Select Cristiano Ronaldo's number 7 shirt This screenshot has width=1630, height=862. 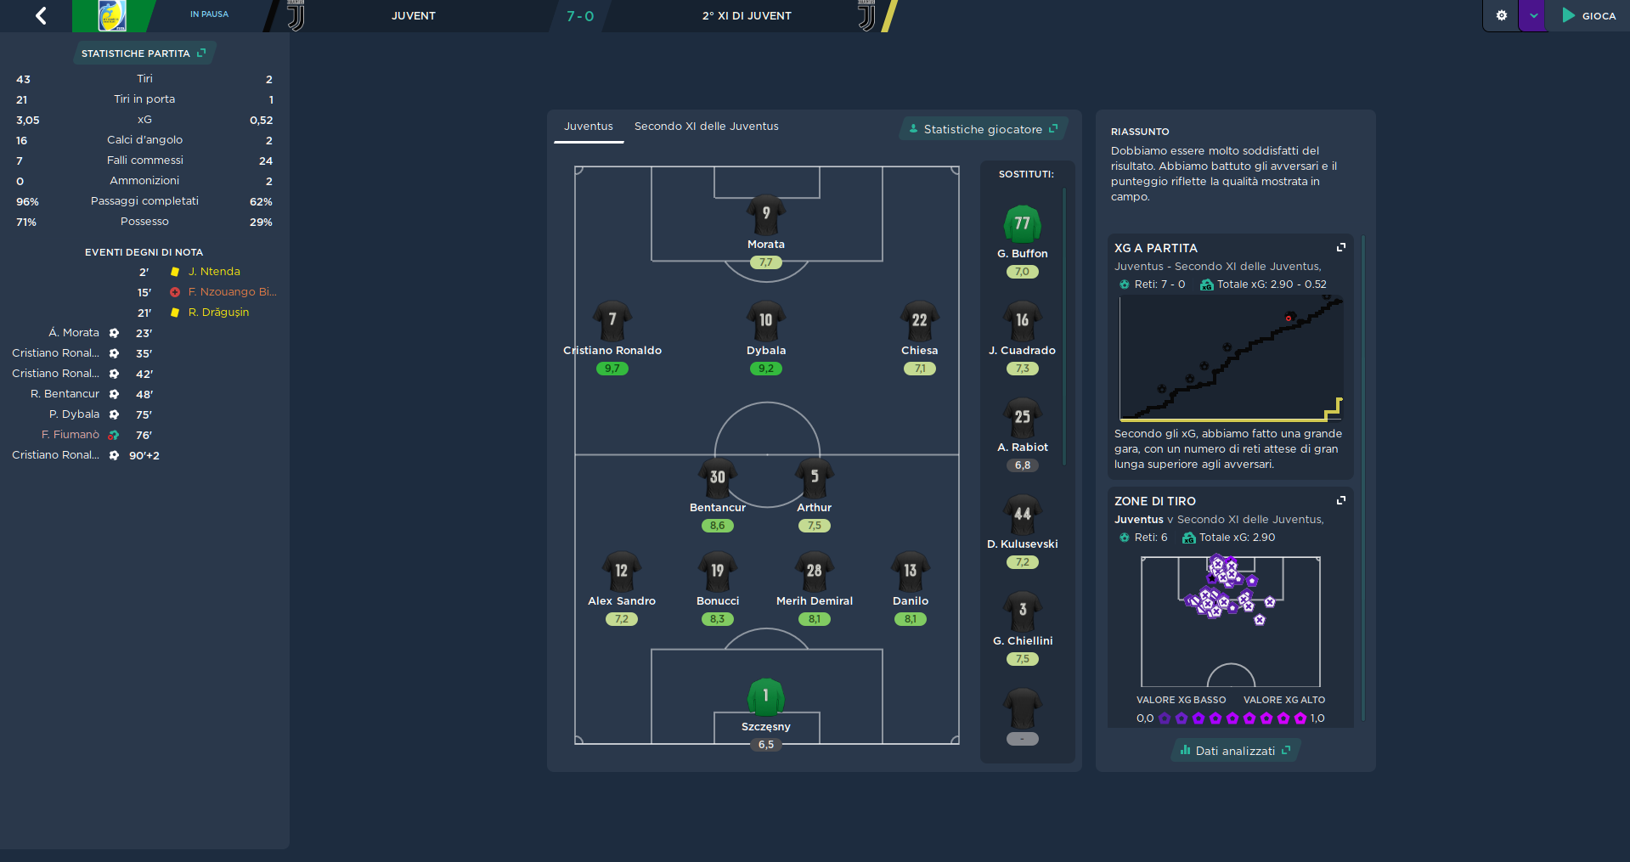point(612,321)
